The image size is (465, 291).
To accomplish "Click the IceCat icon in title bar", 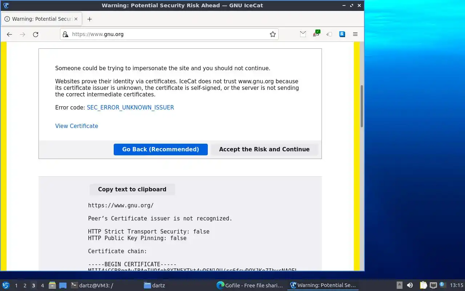I will coord(6,5).
